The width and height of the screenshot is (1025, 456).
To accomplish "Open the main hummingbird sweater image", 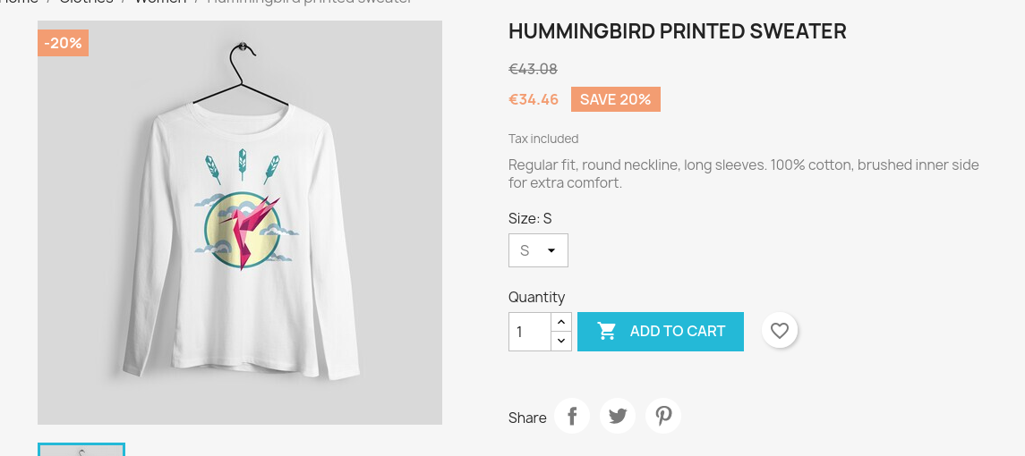I will 240,223.
